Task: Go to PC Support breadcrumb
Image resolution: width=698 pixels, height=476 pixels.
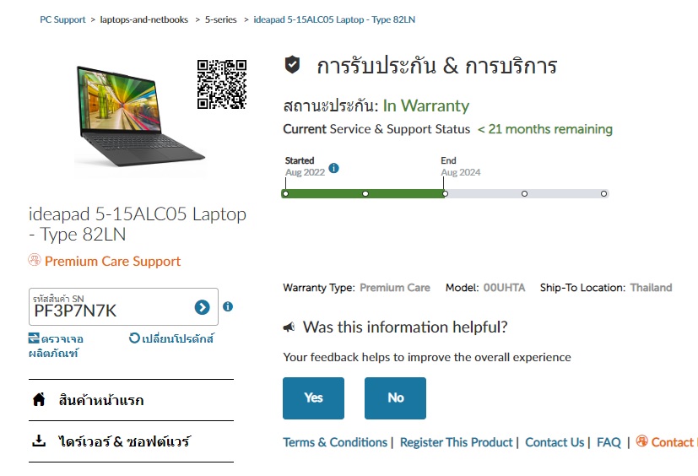Action: tap(62, 19)
